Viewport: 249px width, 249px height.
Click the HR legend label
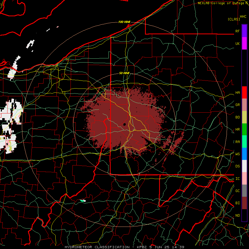[x=237, y=129]
